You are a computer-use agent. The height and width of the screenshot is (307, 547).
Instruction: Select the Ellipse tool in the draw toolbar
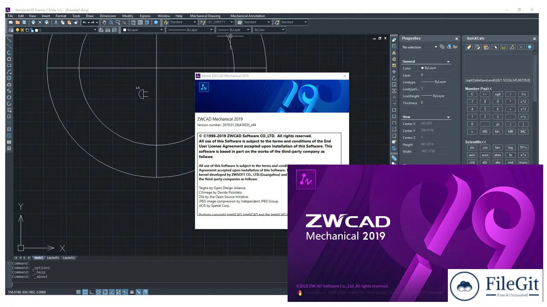(9, 97)
